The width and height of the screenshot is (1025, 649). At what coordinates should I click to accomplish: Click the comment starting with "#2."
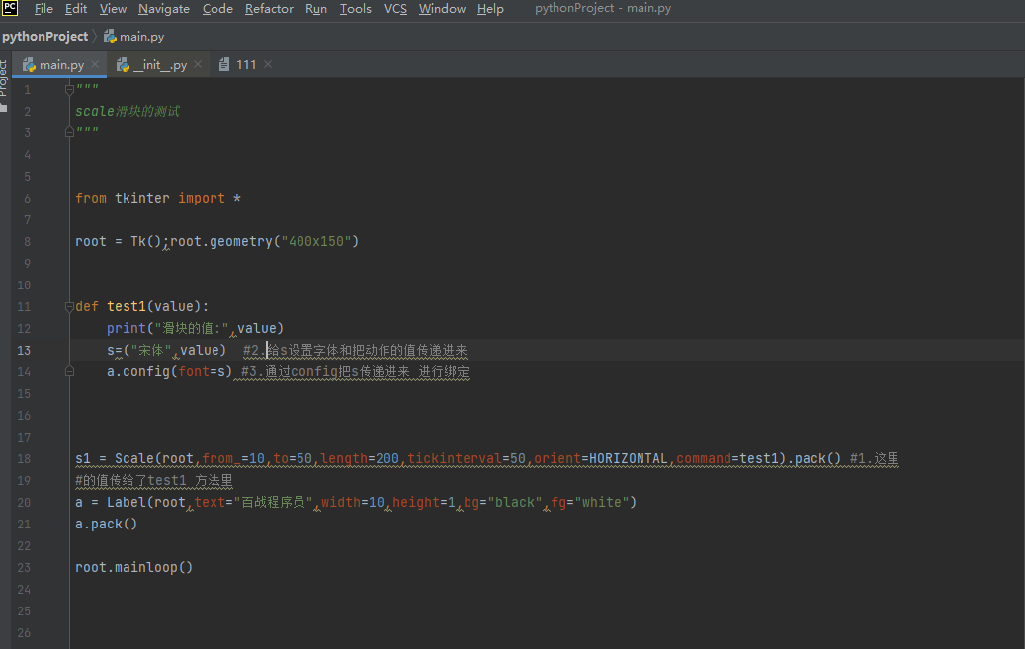coord(355,351)
